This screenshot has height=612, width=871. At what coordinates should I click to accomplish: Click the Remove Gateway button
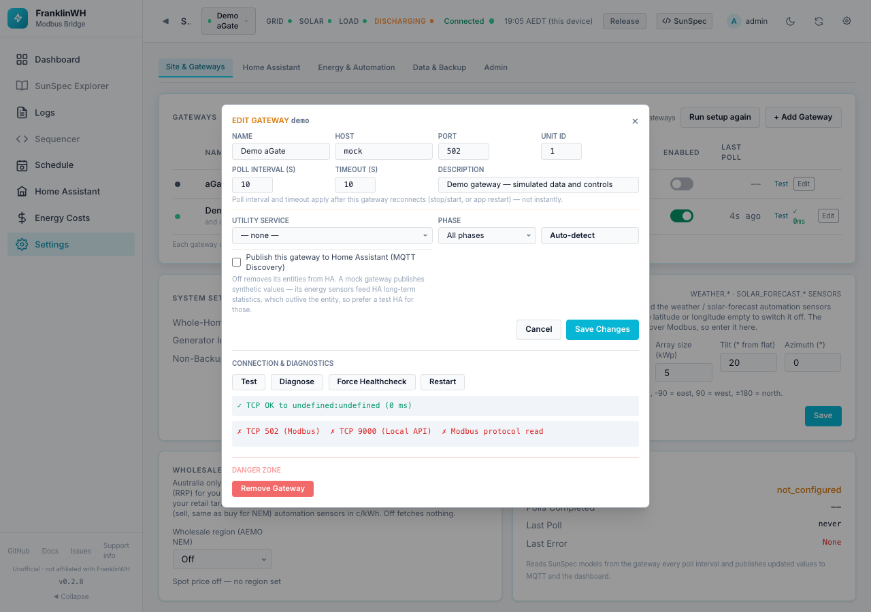273,488
